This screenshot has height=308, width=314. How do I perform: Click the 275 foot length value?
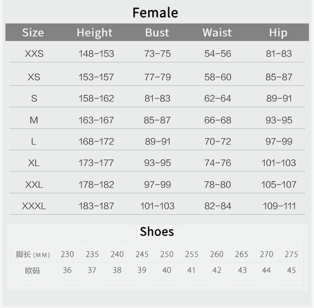tap(291, 254)
